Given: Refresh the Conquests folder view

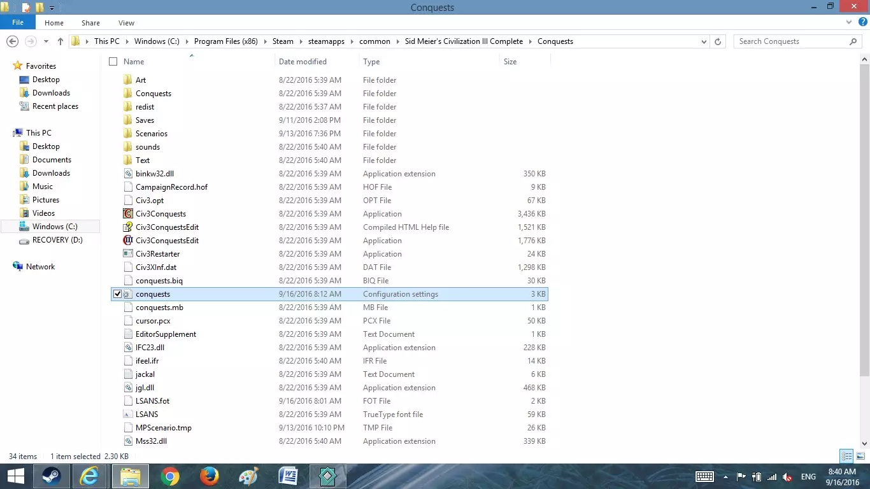Looking at the screenshot, I should (x=718, y=41).
